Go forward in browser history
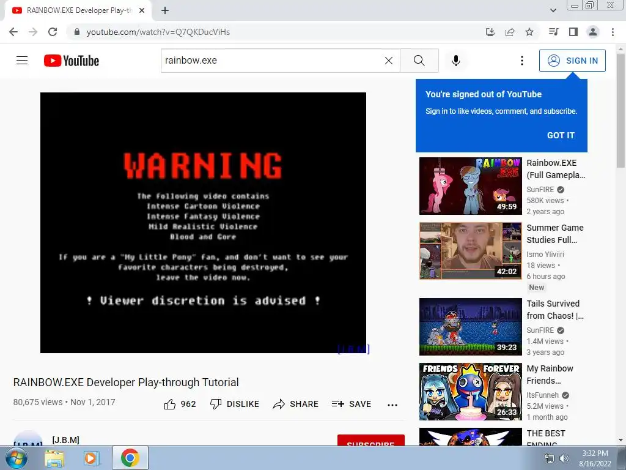 tap(33, 32)
